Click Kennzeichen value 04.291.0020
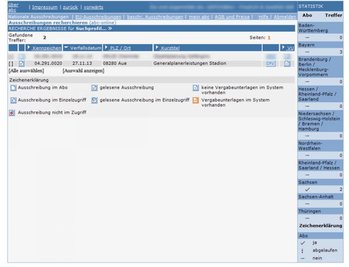349x267 pixels. [48, 63]
